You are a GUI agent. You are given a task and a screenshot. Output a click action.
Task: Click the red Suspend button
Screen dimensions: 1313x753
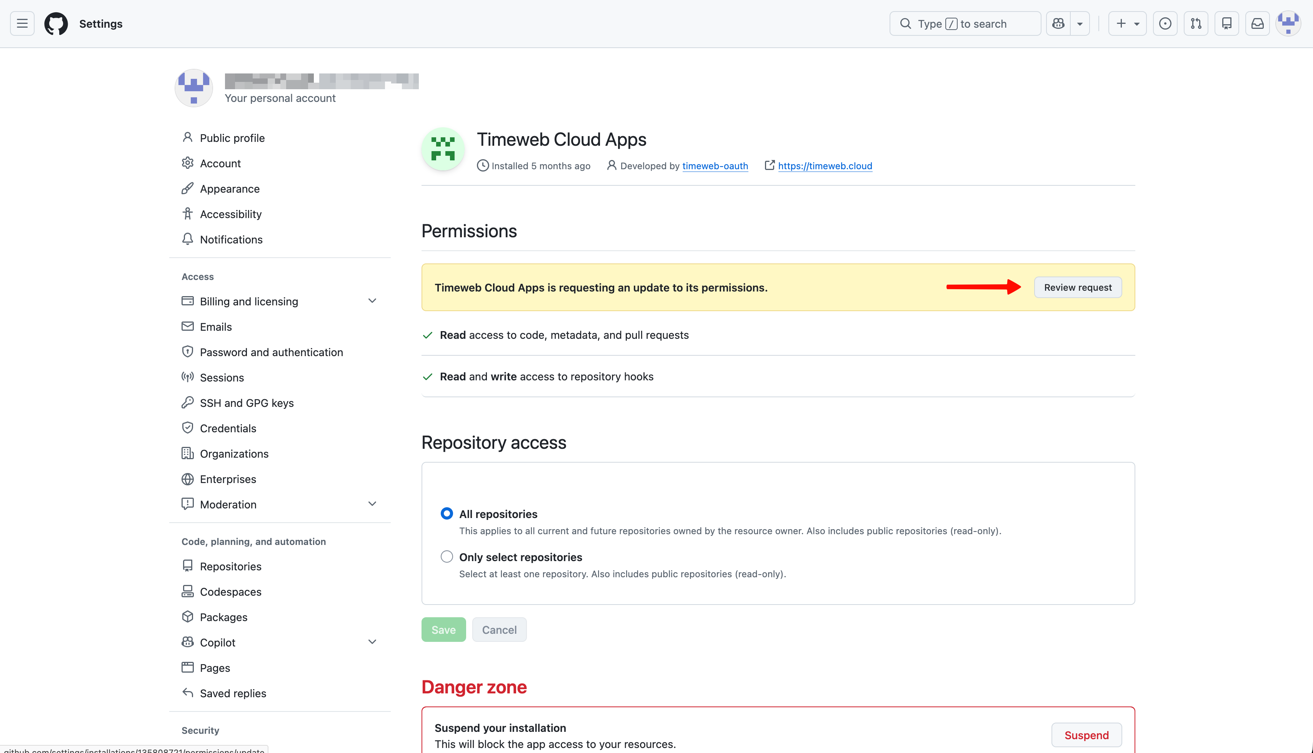coord(1086,735)
